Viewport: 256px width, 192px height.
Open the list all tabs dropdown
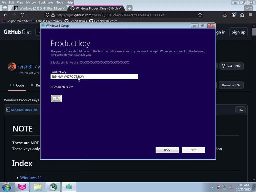click(x=249, y=8)
